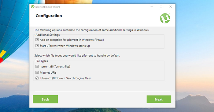Click the 'Magnet URIs' label text
Image resolution: width=214 pixels, height=112 pixels.
(x=48, y=72)
